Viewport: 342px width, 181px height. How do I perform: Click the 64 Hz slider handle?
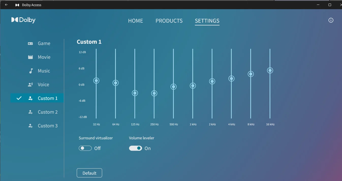[x=116, y=83]
